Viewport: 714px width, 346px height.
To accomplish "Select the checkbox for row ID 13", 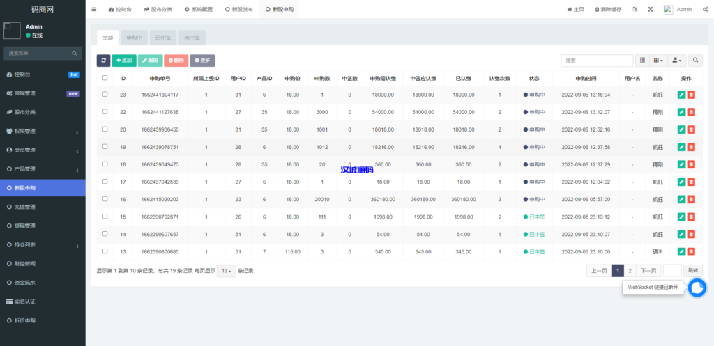I will click(105, 251).
